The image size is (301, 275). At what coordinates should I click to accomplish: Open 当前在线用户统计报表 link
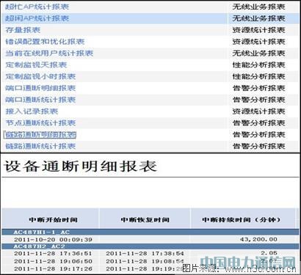pyautogui.click(x=49, y=54)
